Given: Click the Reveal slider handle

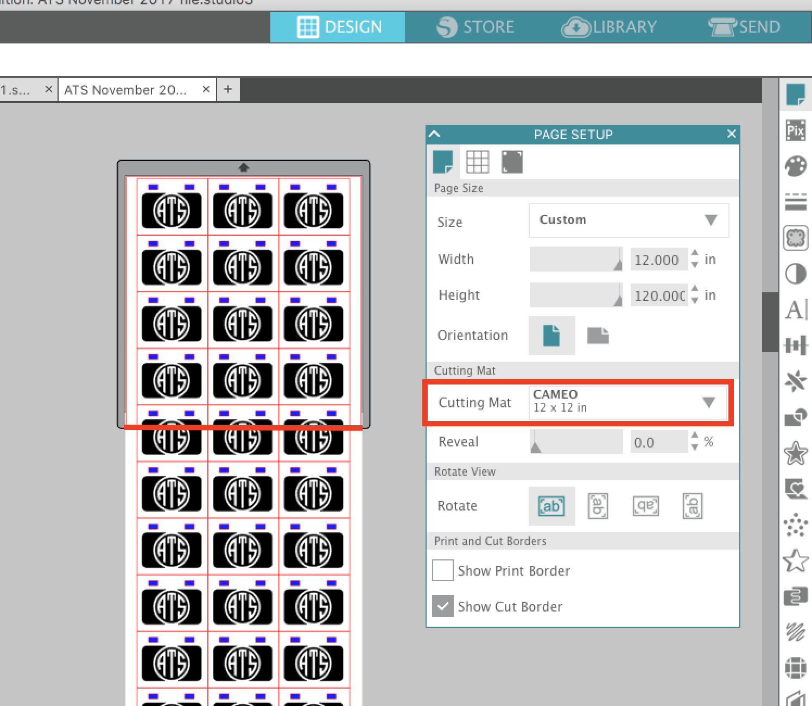Looking at the screenshot, I should click(535, 445).
